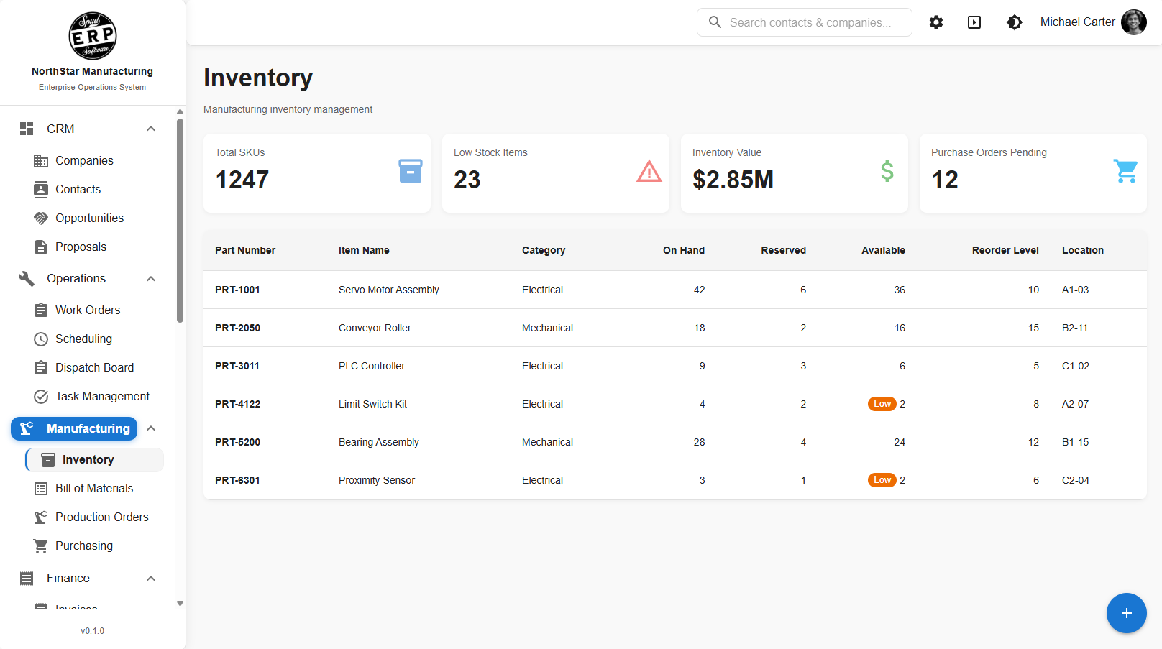Click the play box icon in header
Image resolution: width=1162 pixels, height=649 pixels.
tap(974, 22)
